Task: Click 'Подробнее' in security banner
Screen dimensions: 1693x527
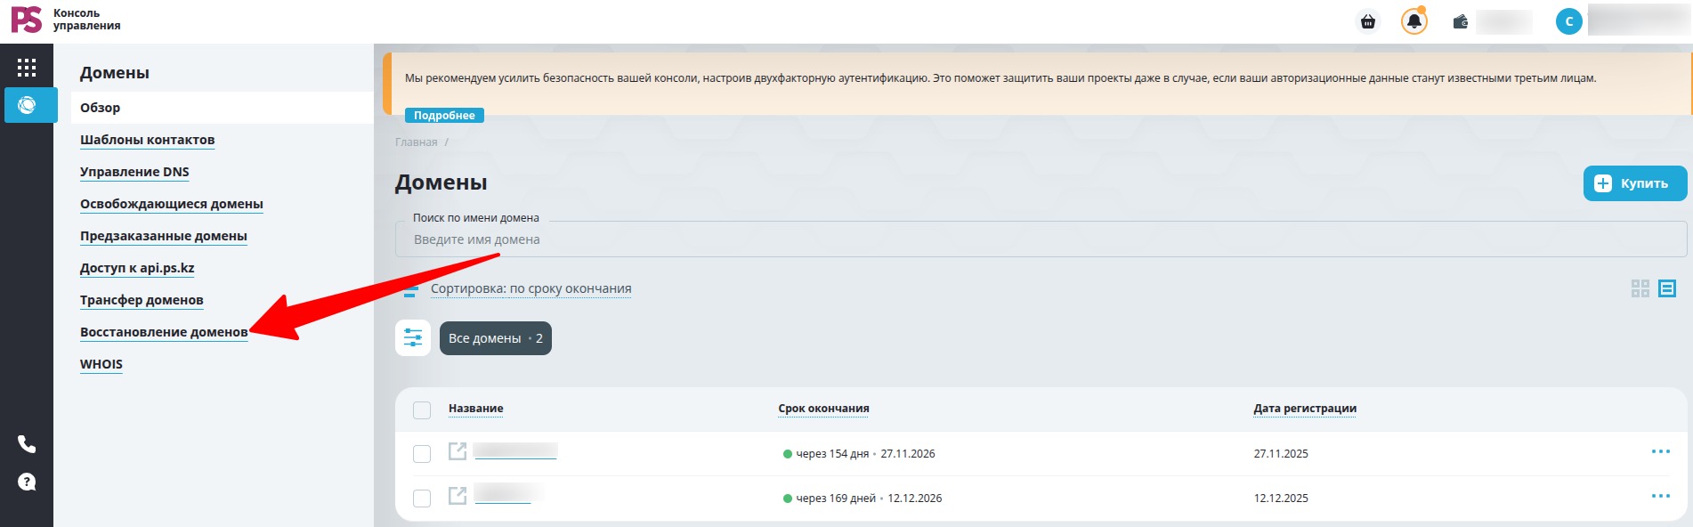Action: [444, 116]
